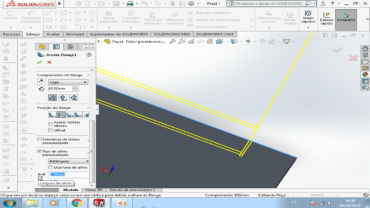Click the Offset de entidades tool
370x208 pixels.
pyautogui.click(x=153, y=18)
